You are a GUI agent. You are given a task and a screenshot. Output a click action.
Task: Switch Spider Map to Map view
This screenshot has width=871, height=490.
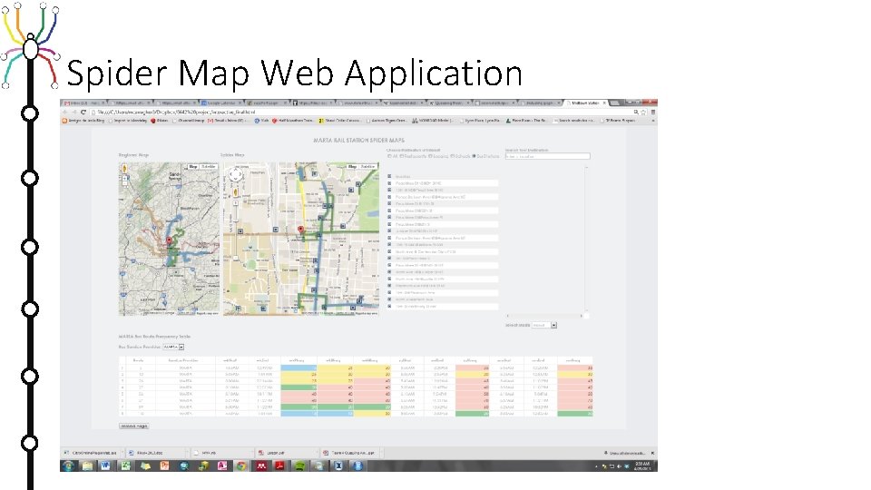tap(352, 166)
